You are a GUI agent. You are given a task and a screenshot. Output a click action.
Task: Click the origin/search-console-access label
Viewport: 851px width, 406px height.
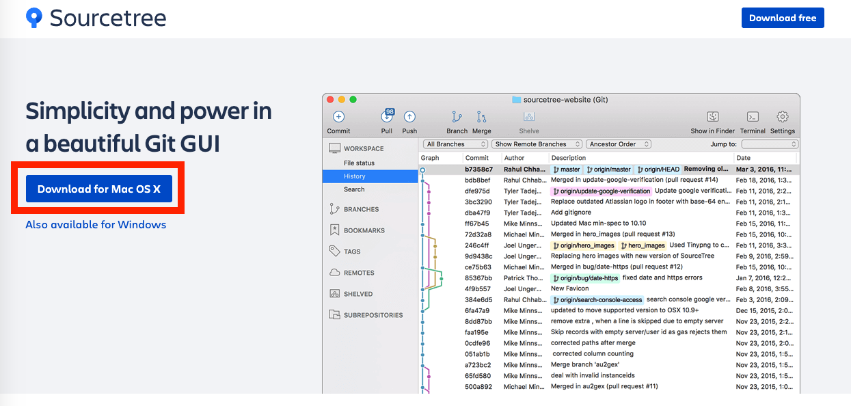click(597, 299)
